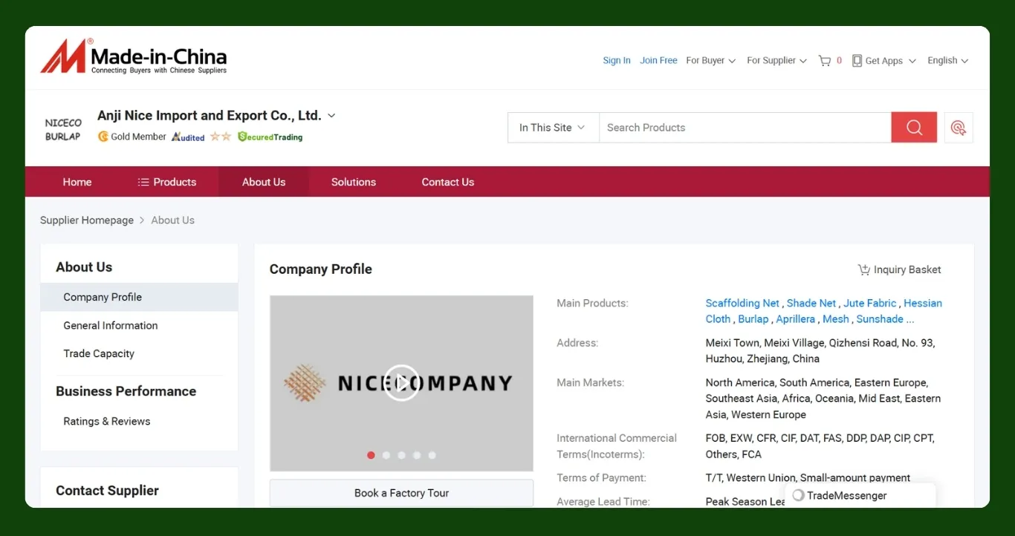Open the Products menu
This screenshot has width=1015, height=536.
167,182
